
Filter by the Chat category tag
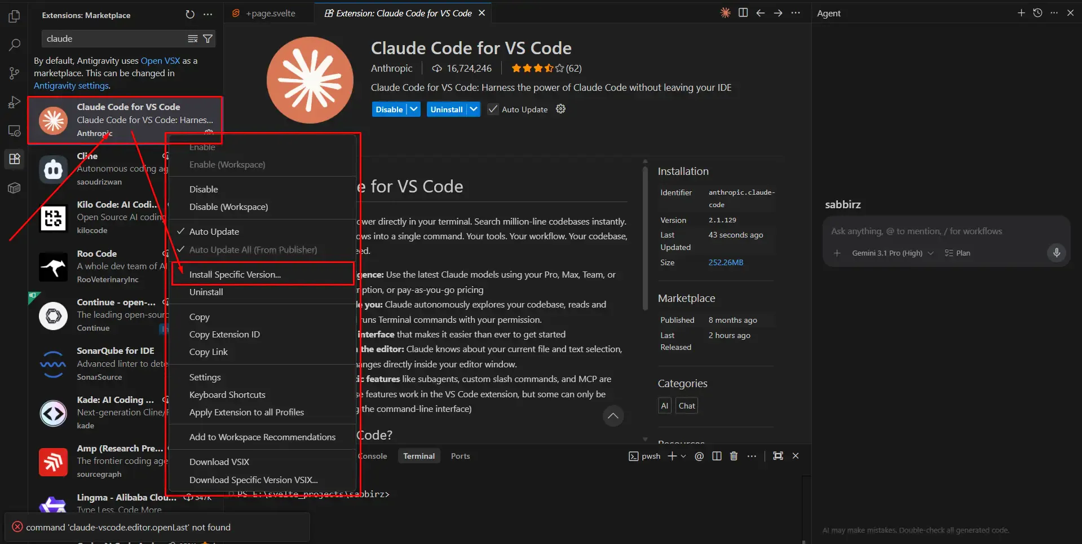pos(687,406)
